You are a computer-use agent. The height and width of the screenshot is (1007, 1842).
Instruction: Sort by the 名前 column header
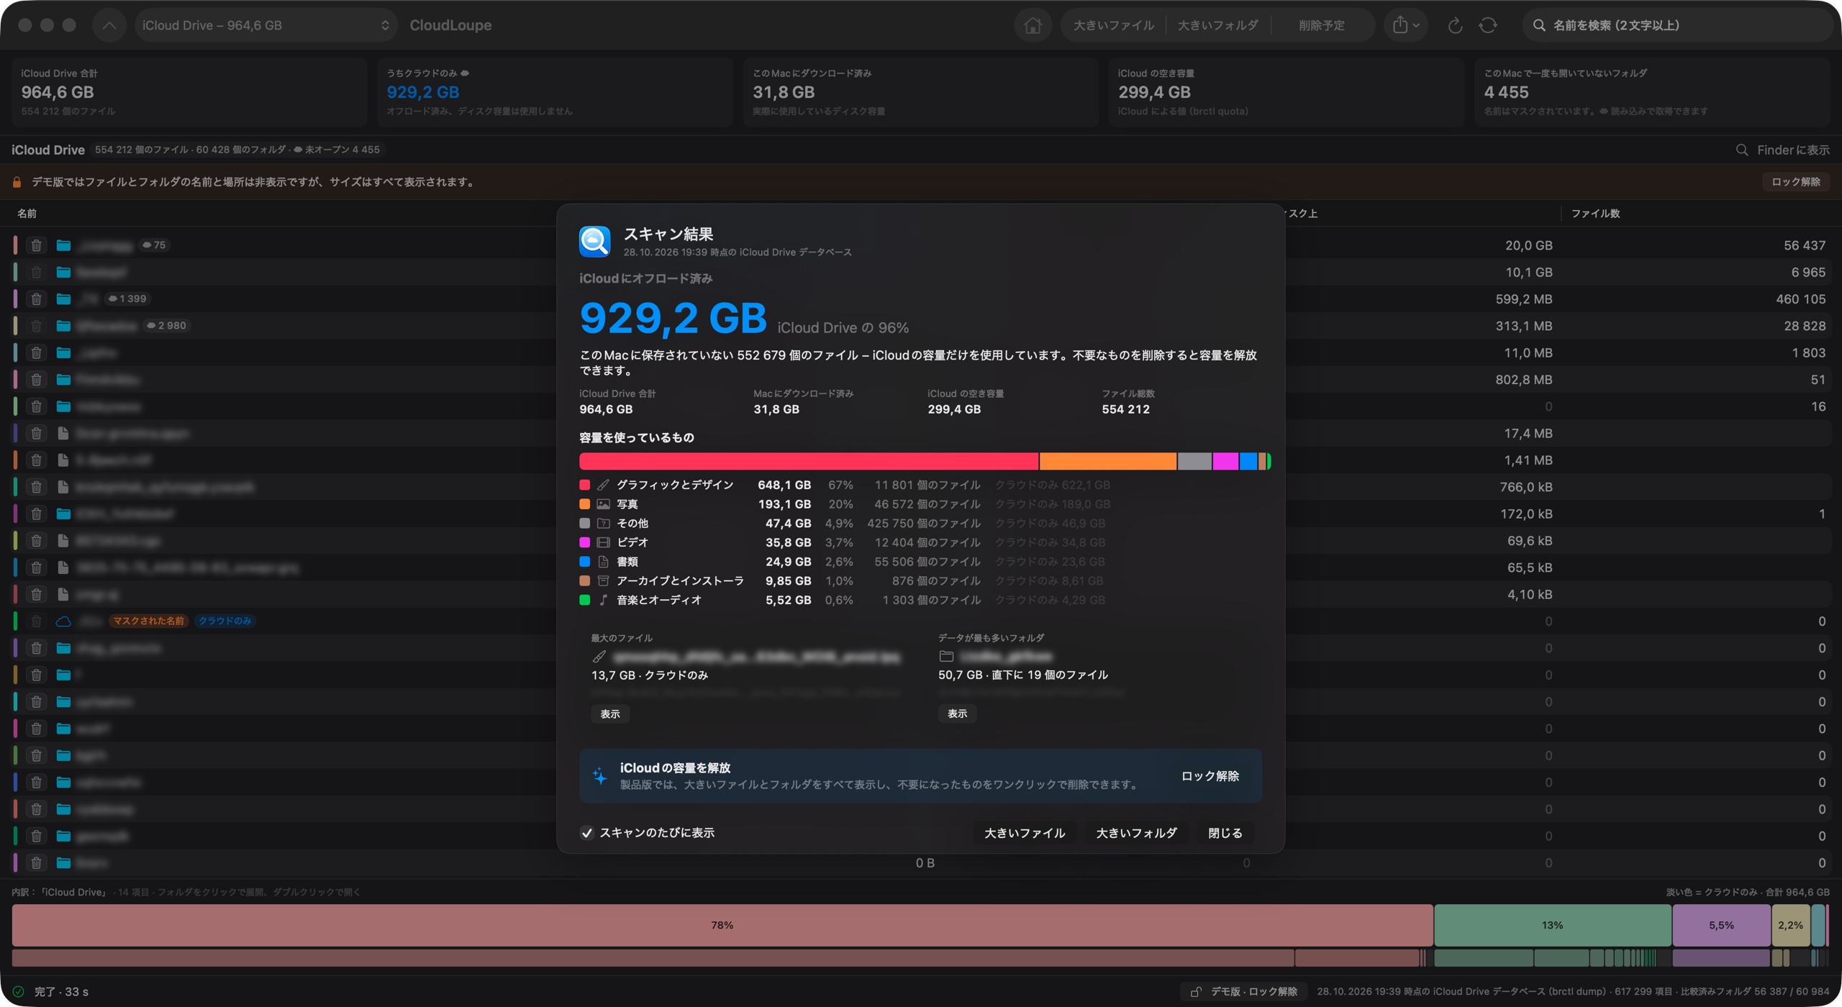click(27, 214)
